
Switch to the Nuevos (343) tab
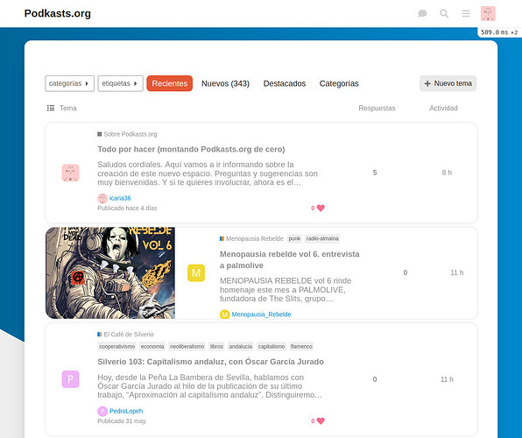[x=225, y=83]
